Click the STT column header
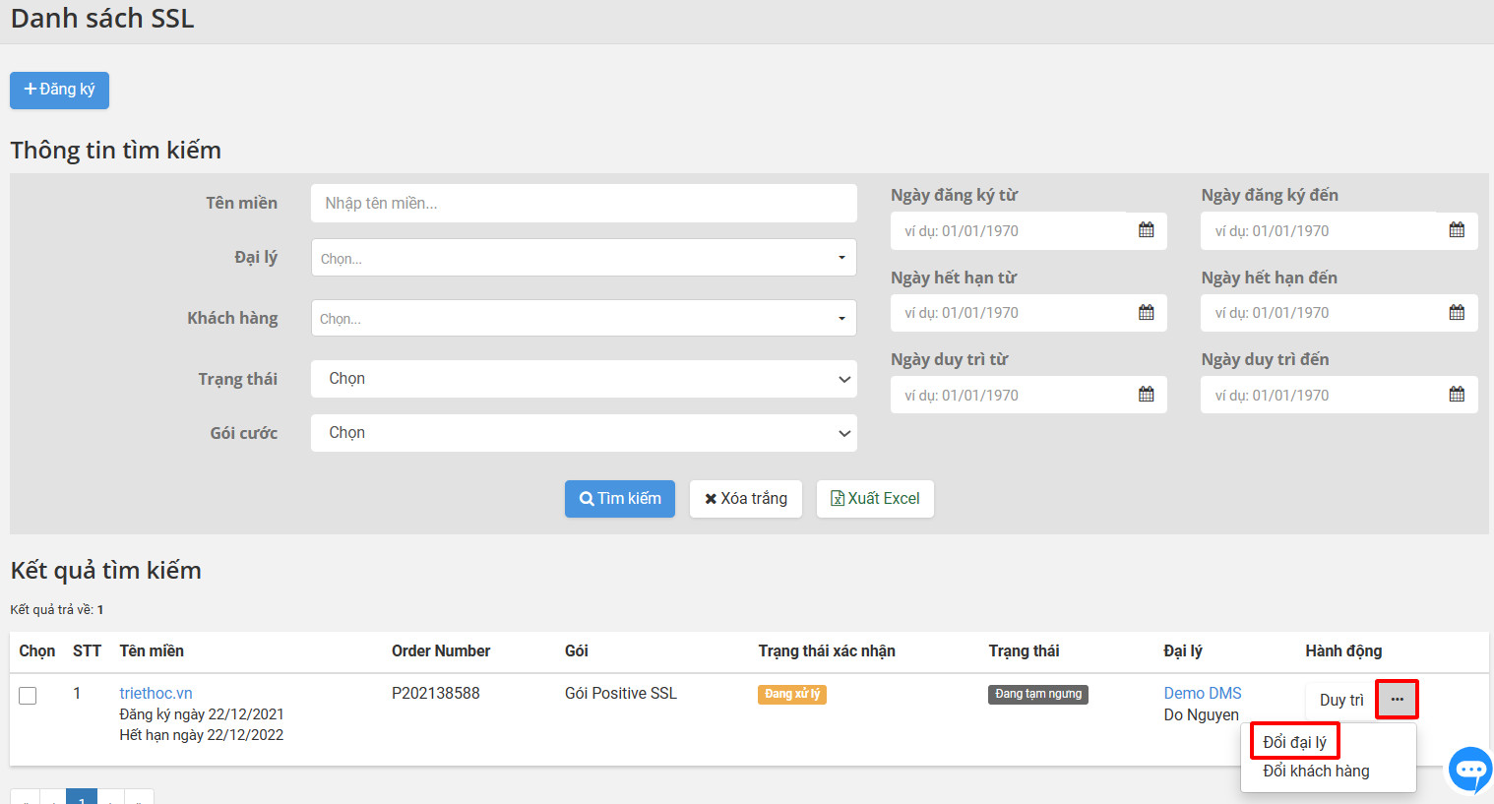 point(87,651)
